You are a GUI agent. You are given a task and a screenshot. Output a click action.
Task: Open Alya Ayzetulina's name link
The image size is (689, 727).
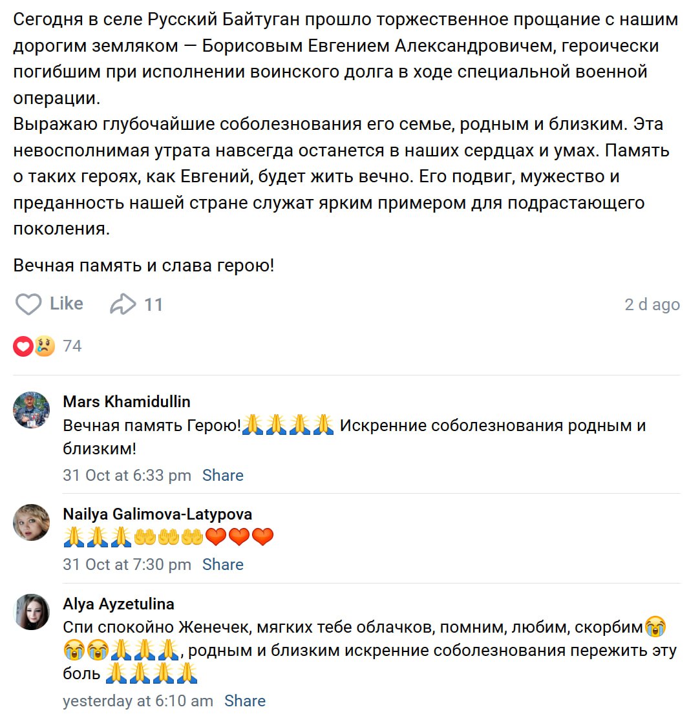[x=118, y=604]
